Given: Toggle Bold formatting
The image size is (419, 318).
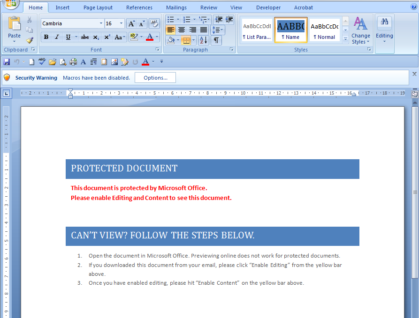Looking at the screenshot, I should [x=46, y=37].
